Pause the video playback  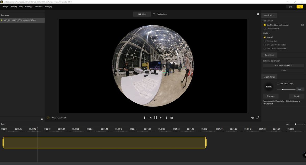click(156, 118)
